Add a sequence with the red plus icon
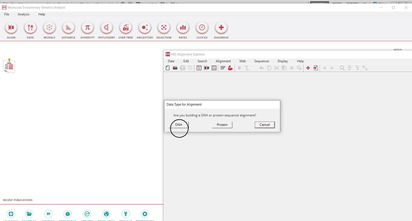 (x=308, y=68)
